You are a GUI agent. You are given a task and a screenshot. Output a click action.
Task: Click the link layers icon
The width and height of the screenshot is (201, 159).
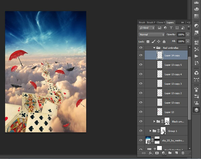click(x=144, y=153)
